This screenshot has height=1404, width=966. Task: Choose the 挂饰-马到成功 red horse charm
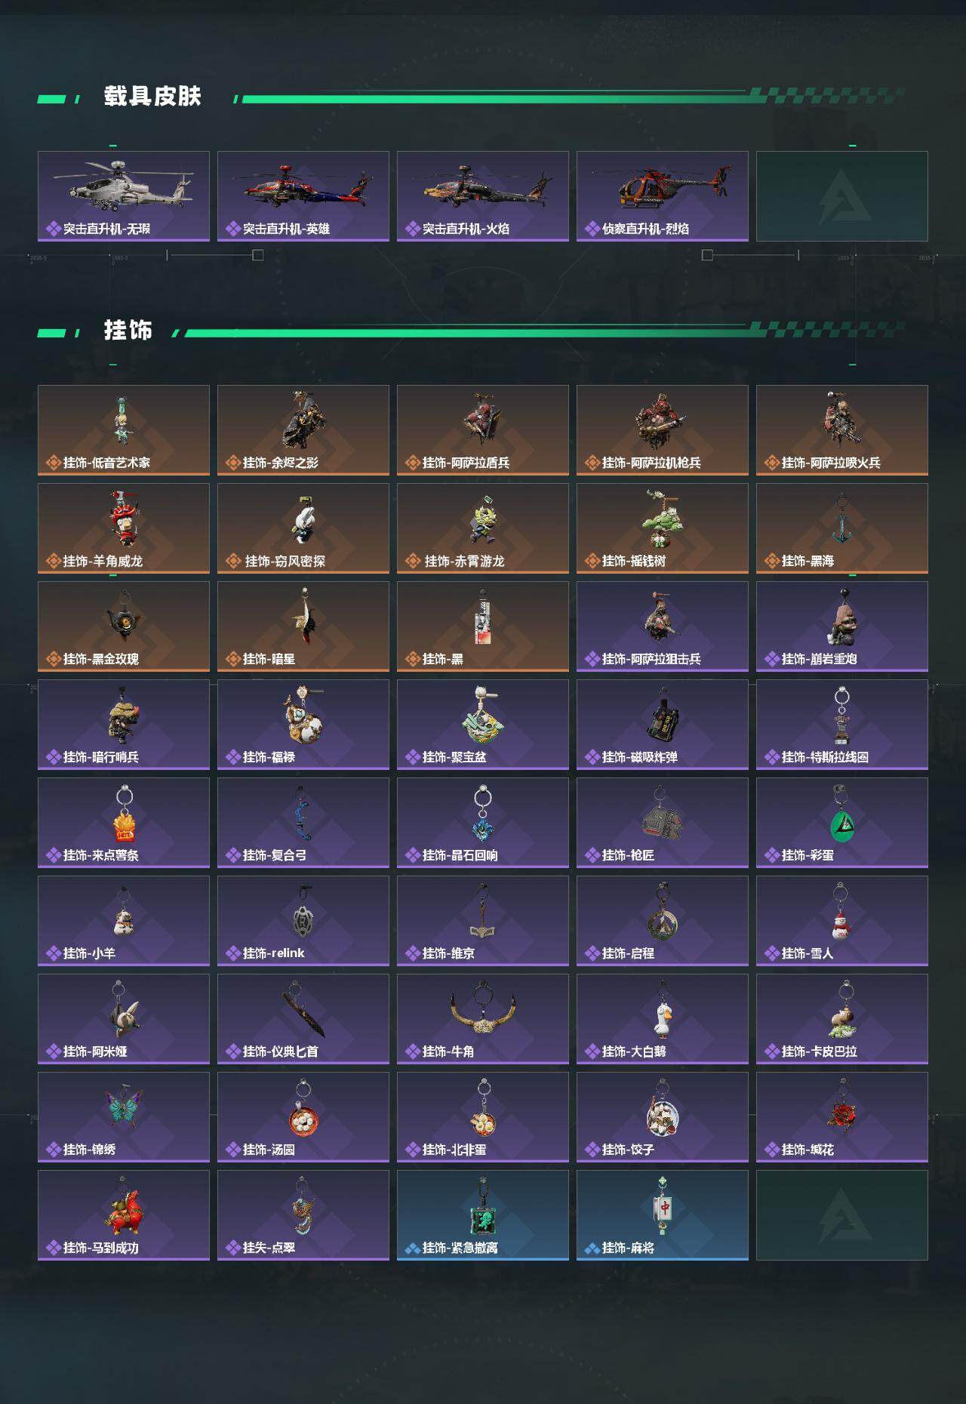(124, 1215)
